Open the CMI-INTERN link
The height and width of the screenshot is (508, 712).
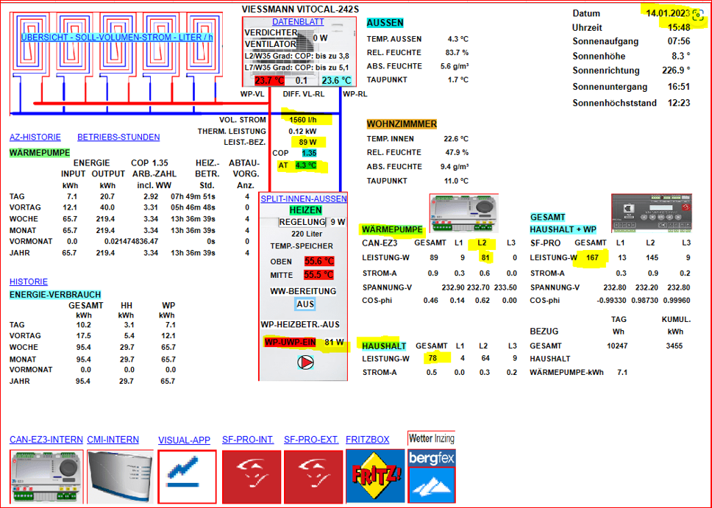(113, 440)
